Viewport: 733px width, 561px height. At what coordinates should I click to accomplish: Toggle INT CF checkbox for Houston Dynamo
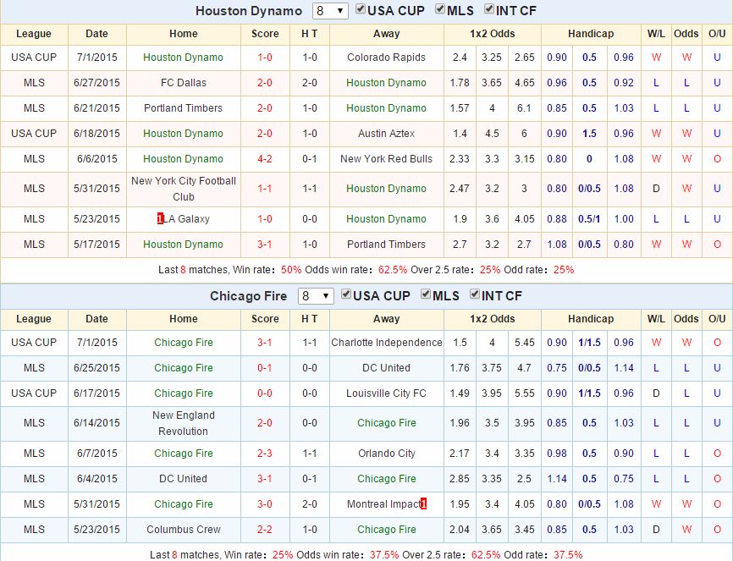tap(488, 8)
